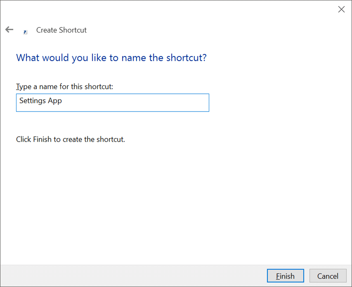Click the Create Shortcut title text
The image size is (352, 287).
tap(61, 30)
